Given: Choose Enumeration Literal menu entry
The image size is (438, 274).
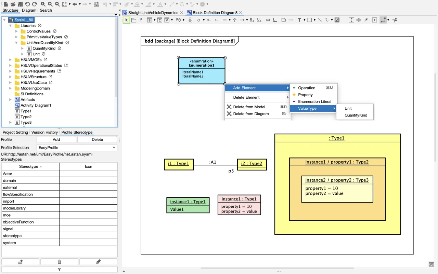Looking at the screenshot, I should 313,101.
